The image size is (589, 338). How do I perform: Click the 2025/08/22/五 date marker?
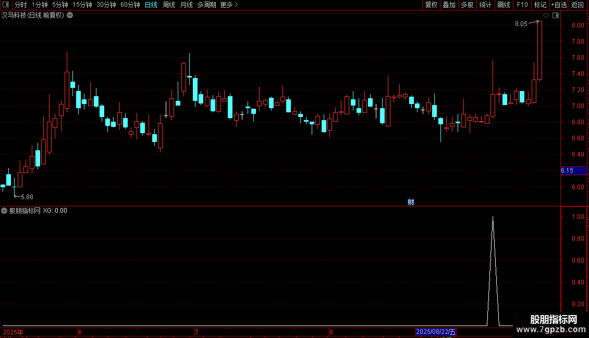tap(436, 332)
